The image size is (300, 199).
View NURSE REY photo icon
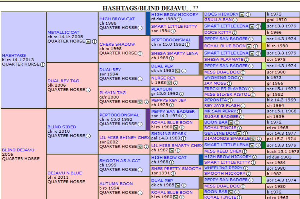tap(169, 83)
